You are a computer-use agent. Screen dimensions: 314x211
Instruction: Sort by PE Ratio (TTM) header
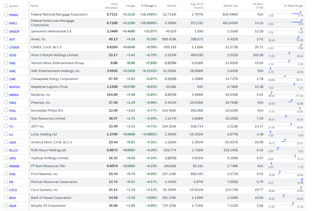258,6
